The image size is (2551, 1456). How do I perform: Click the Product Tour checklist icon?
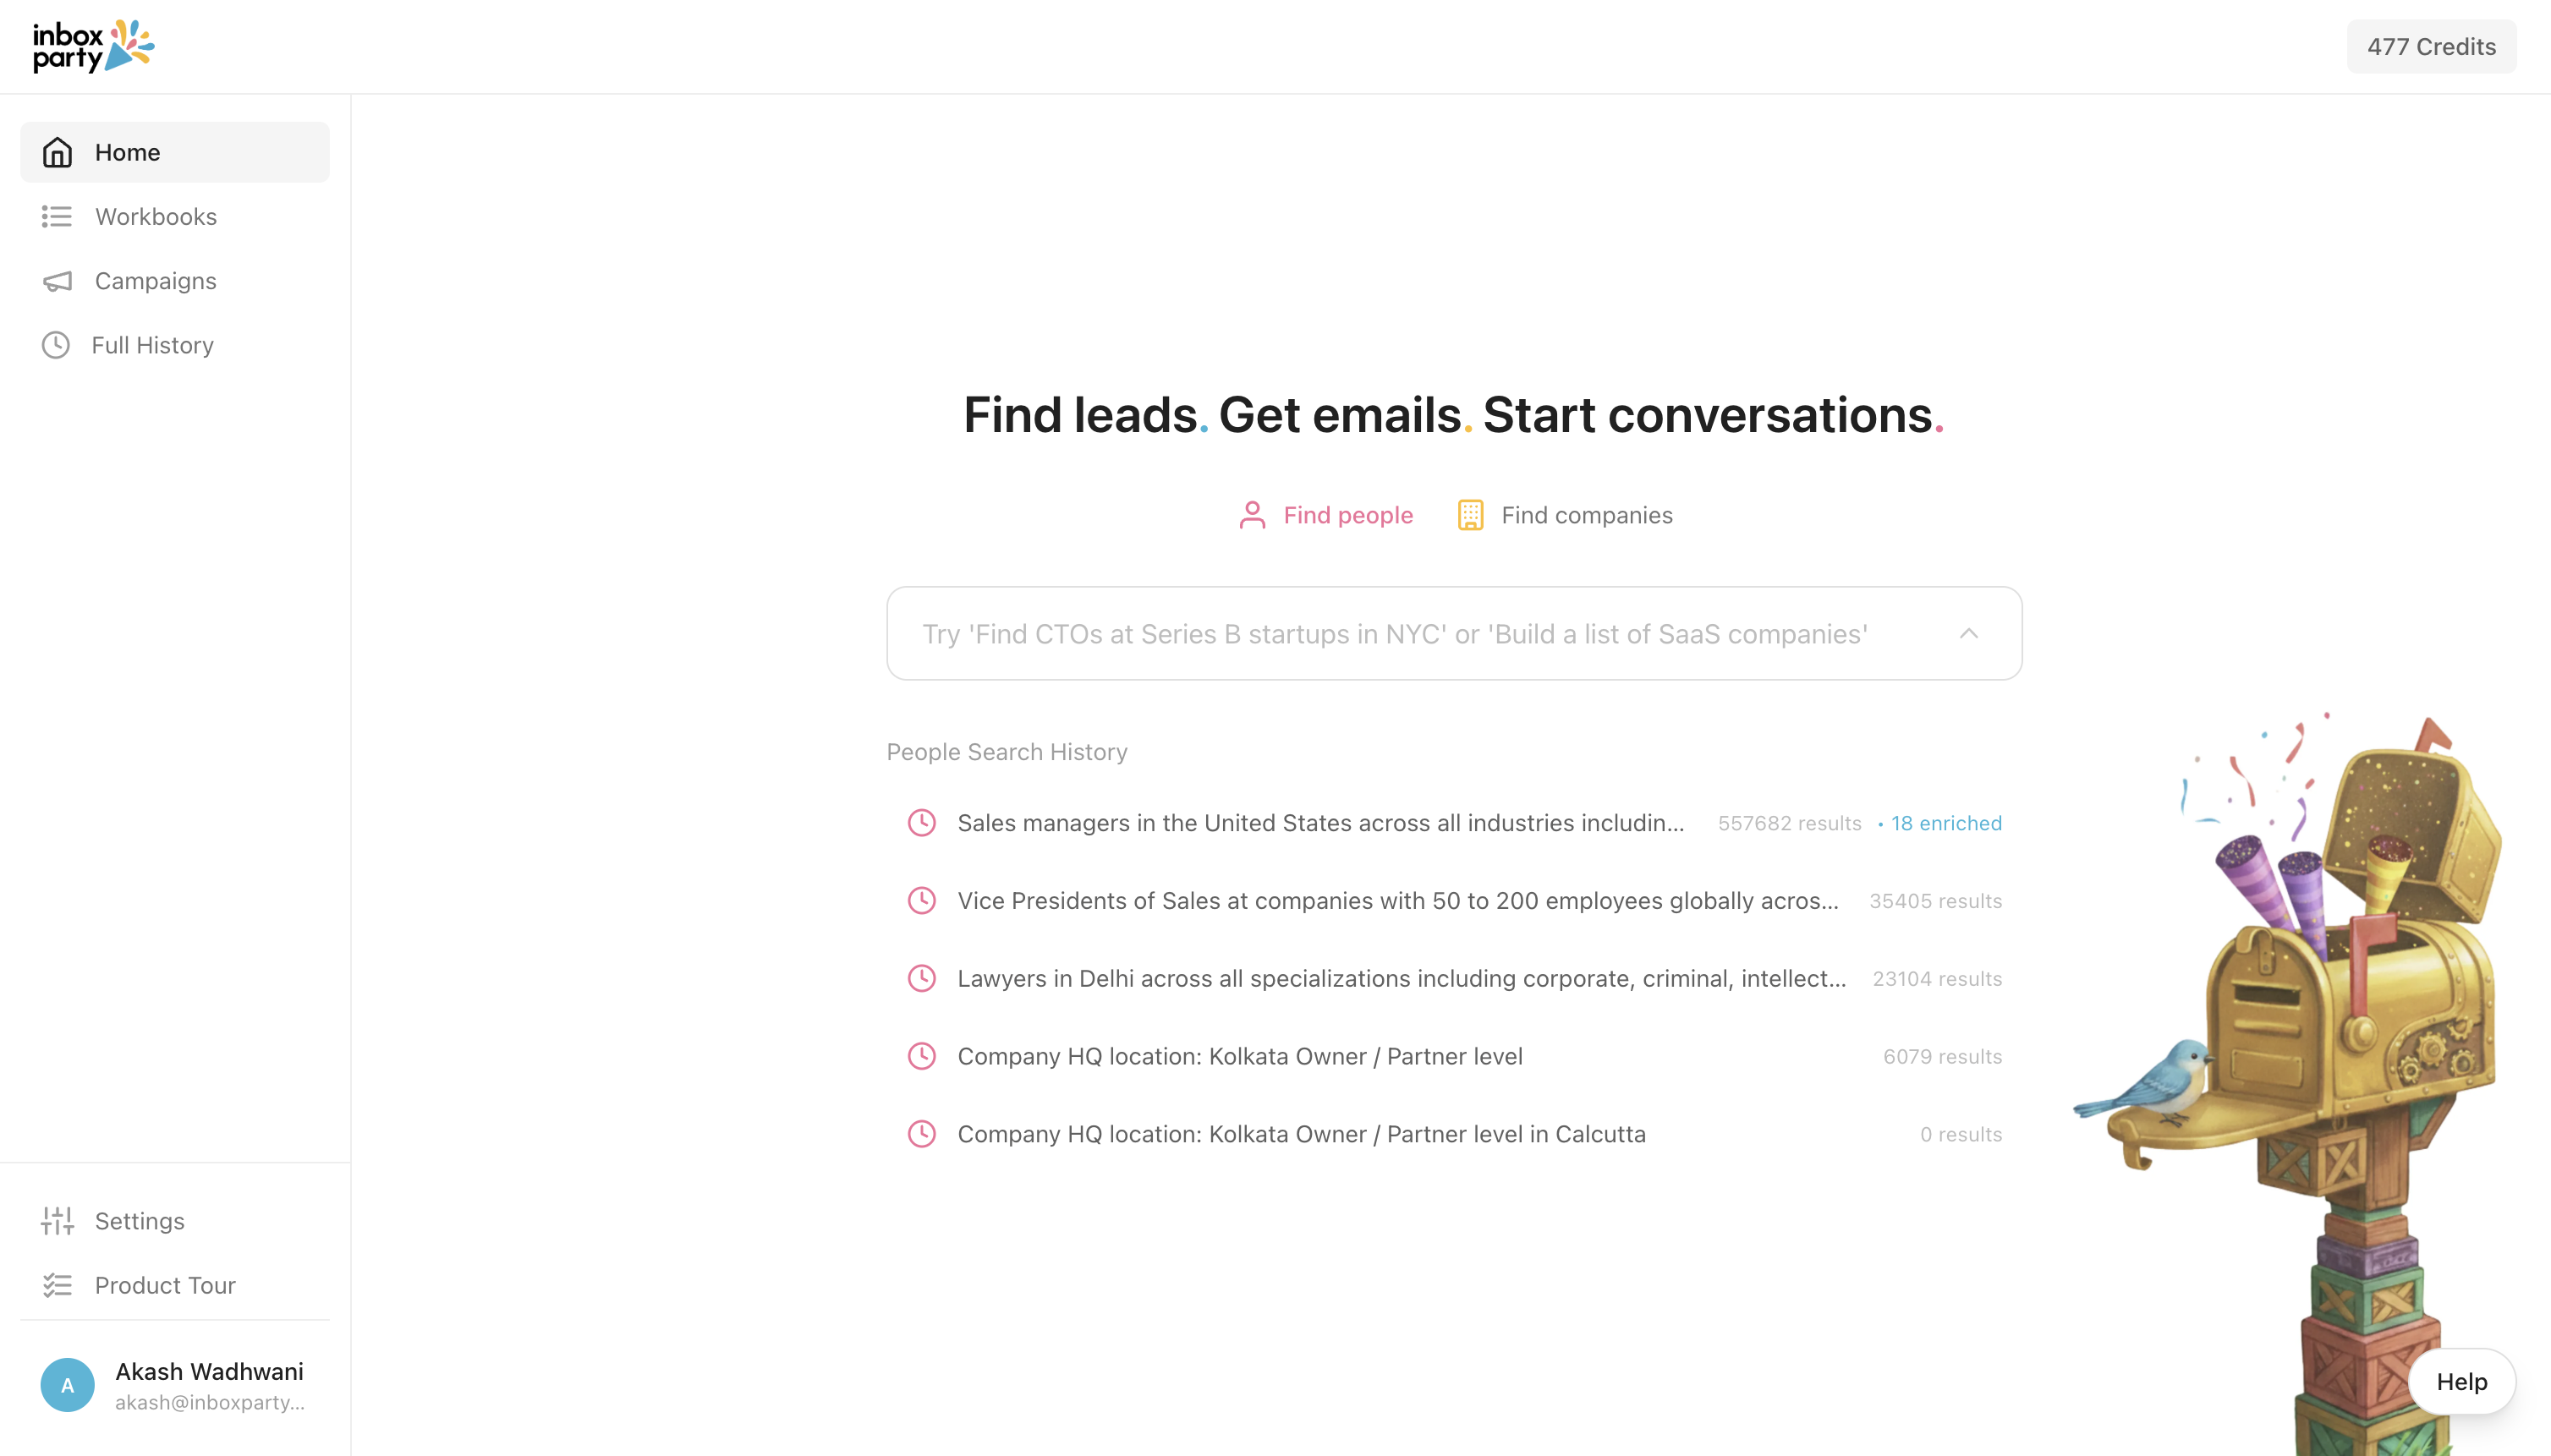pyautogui.click(x=57, y=1285)
